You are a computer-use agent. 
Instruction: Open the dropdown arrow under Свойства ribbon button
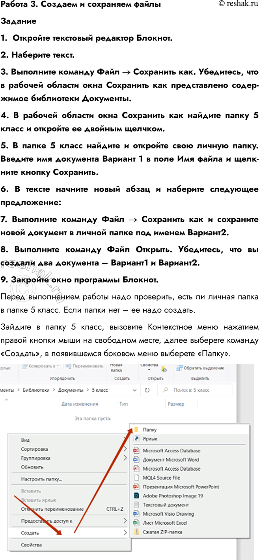[x=150, y=370]
